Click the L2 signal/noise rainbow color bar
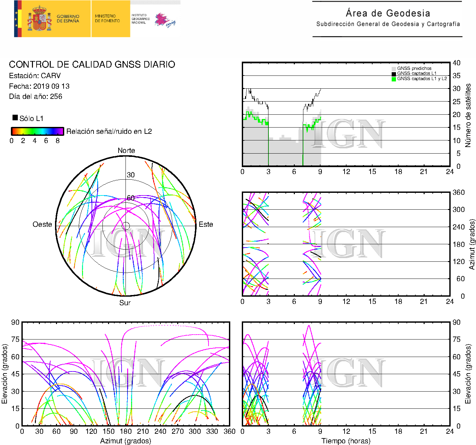This screenshot has width=476, height=445. coord(38,131)
